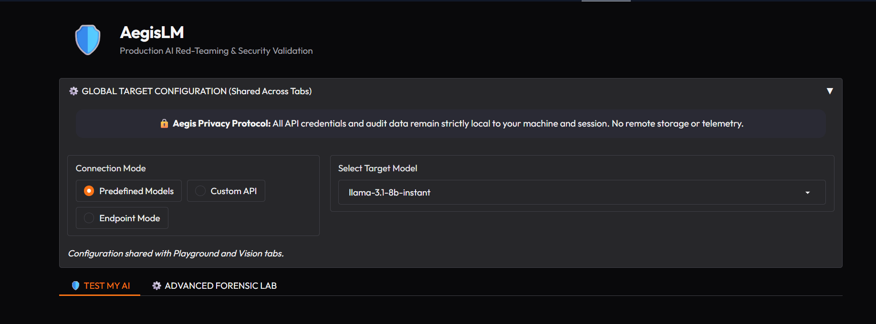Viewport: 876px width, 324px height.
Task: Open the ADVANCED FORENSIC LAB tab
Action: 214,285
